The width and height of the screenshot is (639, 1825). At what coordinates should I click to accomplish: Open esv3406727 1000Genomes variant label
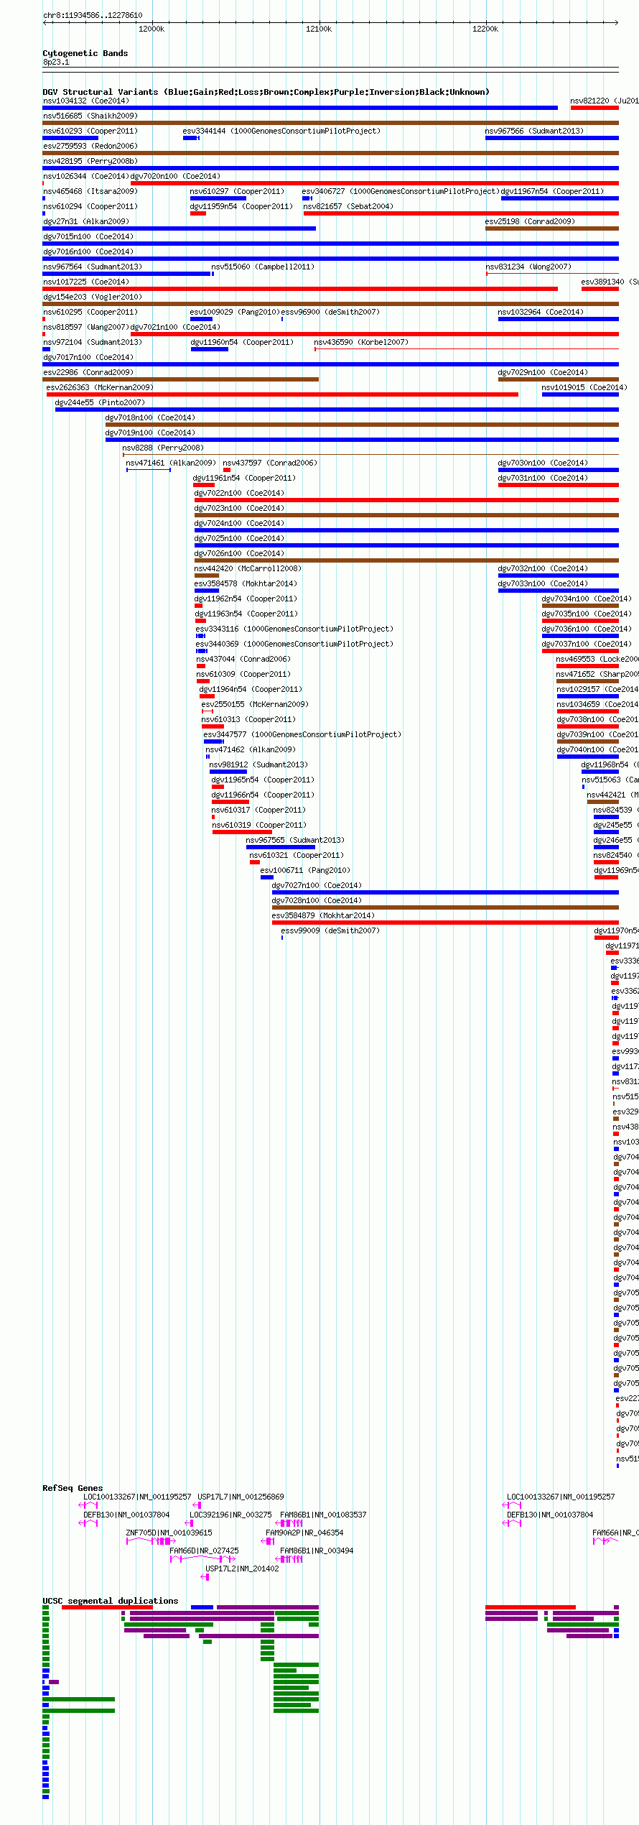[401, 191]
